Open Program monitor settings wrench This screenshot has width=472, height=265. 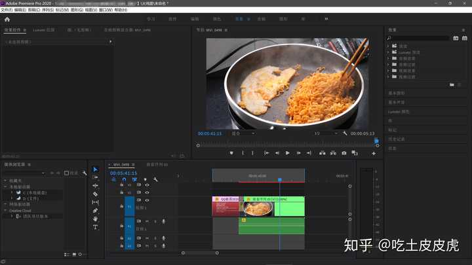345,133
